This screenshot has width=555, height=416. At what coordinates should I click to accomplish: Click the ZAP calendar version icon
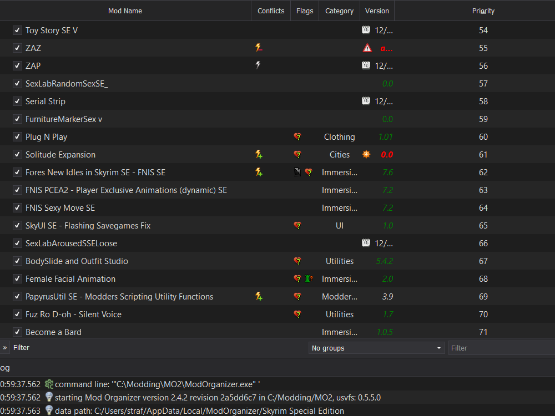click(x=366, y=65)
